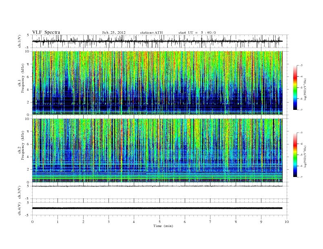Select the date text "Feb. 25, 2012"
The height and width of the screenshot is (249, 323).
coord(114,33)
